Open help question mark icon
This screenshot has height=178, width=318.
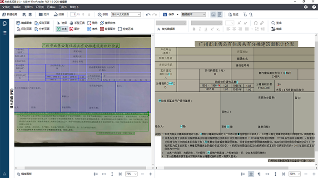coord(314,7)
